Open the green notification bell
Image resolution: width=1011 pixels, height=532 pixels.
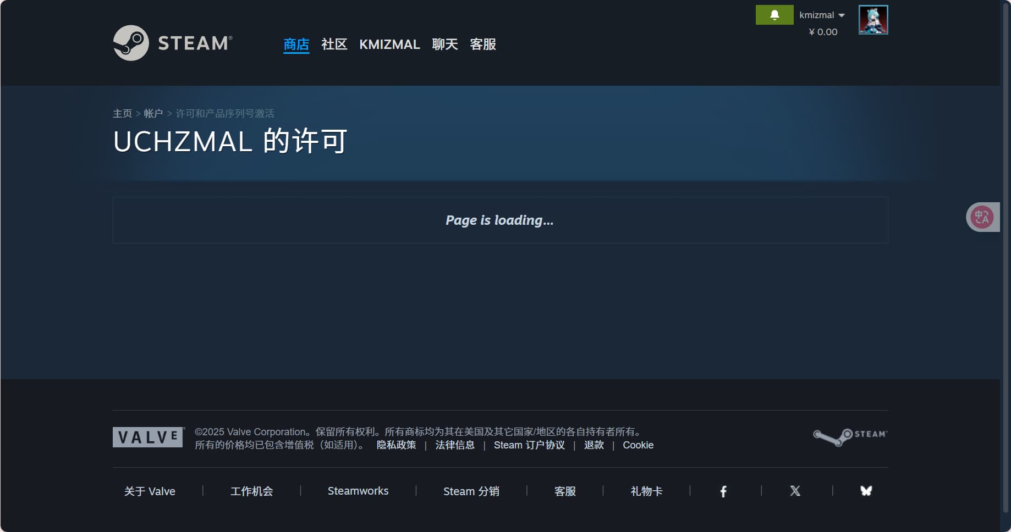774,15
